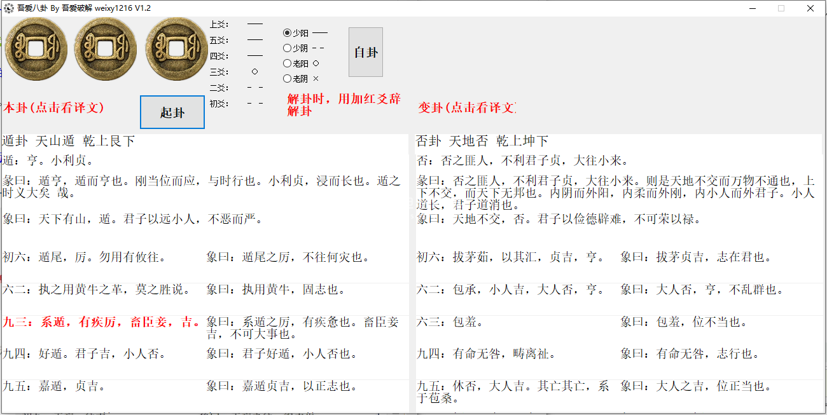
Task: Click the first bronze coin image
Action: [36, 50]
